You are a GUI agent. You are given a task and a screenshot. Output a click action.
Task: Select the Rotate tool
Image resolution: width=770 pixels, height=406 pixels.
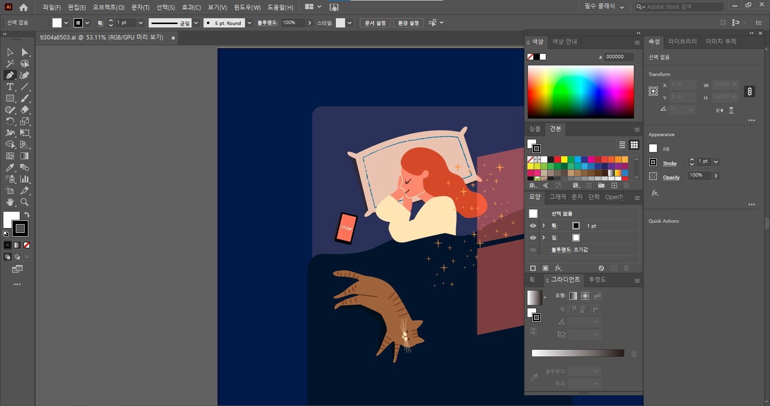tap(10, 121)
